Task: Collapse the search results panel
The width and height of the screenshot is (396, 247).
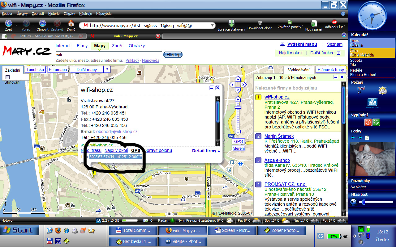Action: [x=336, y=77]
